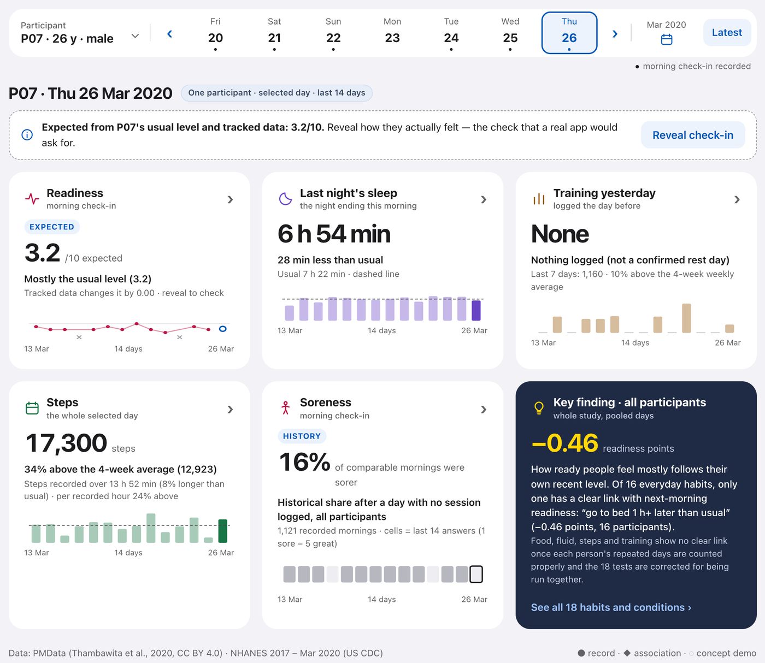The width and height of the screenshot is (765, 663).
Task: Click the 16% soreness value
Action: tap(304, 463)
